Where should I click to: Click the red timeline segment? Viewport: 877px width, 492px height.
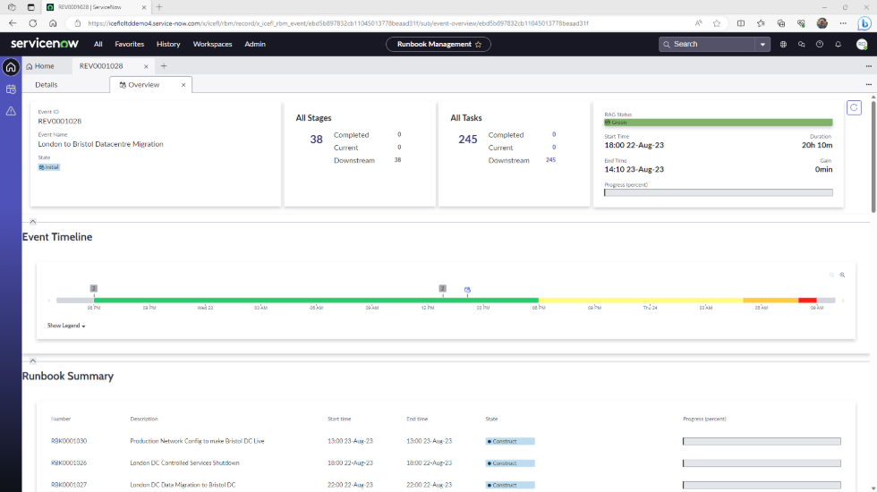pyautogui.click(x=807, y=301)
